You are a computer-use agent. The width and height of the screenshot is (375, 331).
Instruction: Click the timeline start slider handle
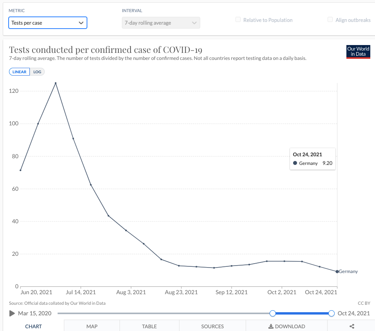[x=273, y=313]
